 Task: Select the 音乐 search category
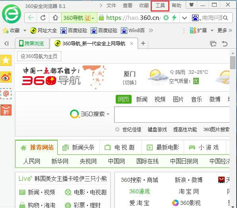pyautogui.click(x=196, y=99)
